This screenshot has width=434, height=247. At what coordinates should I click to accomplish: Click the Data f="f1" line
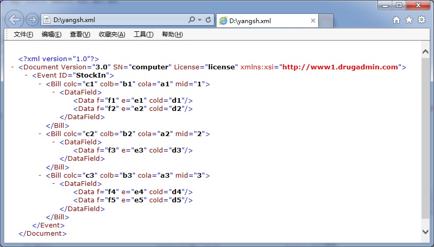pos(133,101)
